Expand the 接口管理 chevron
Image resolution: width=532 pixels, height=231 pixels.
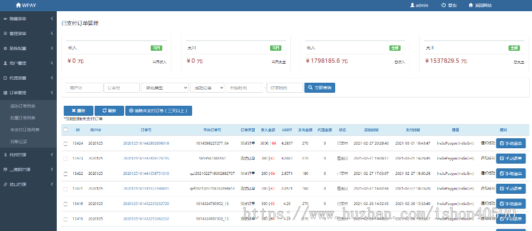click(52, 184)
